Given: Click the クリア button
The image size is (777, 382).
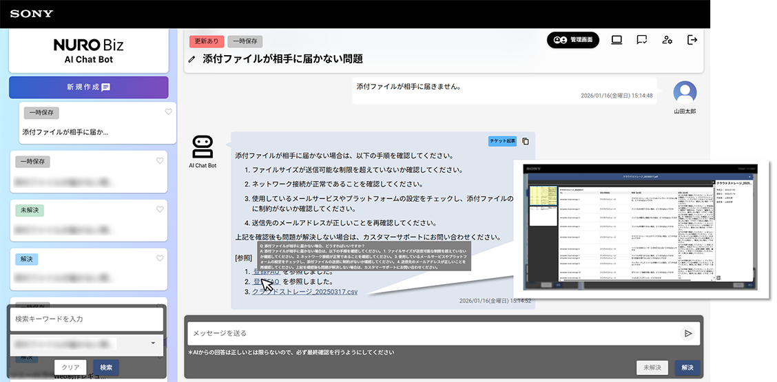Looking at the screenshot, I should pyautogui.click(x=70, y=367).
